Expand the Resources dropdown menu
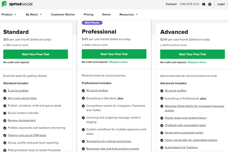The height and width of the screenshot is (152, 228). (x=129, y=14)
